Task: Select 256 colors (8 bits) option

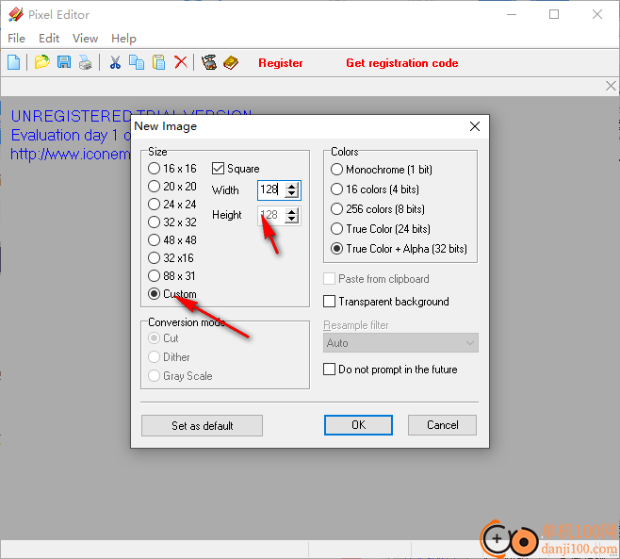Action: tap(378, 209)
